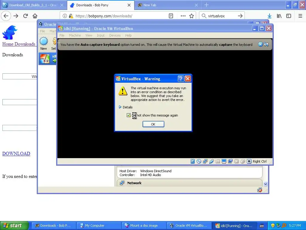Open a new Firefox tab with plus
Image resolution: width=306 pixels, height=230 pixels.
(206, 5)
